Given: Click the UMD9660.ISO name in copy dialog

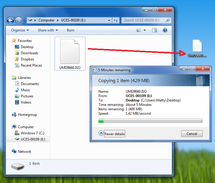Looking at the screenshot, I should click(x=136, y=91).
